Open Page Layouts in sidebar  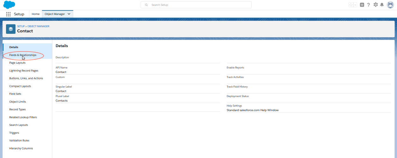click(17, 63)
